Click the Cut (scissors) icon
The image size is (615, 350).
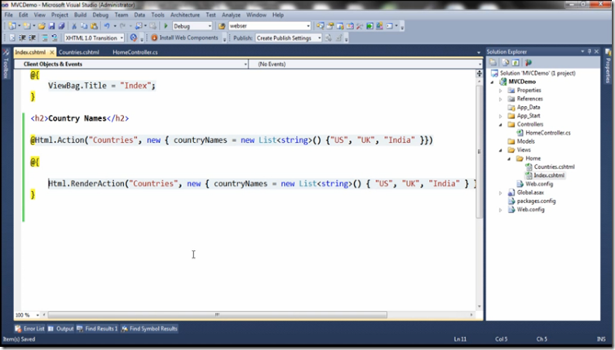[73, 26]
